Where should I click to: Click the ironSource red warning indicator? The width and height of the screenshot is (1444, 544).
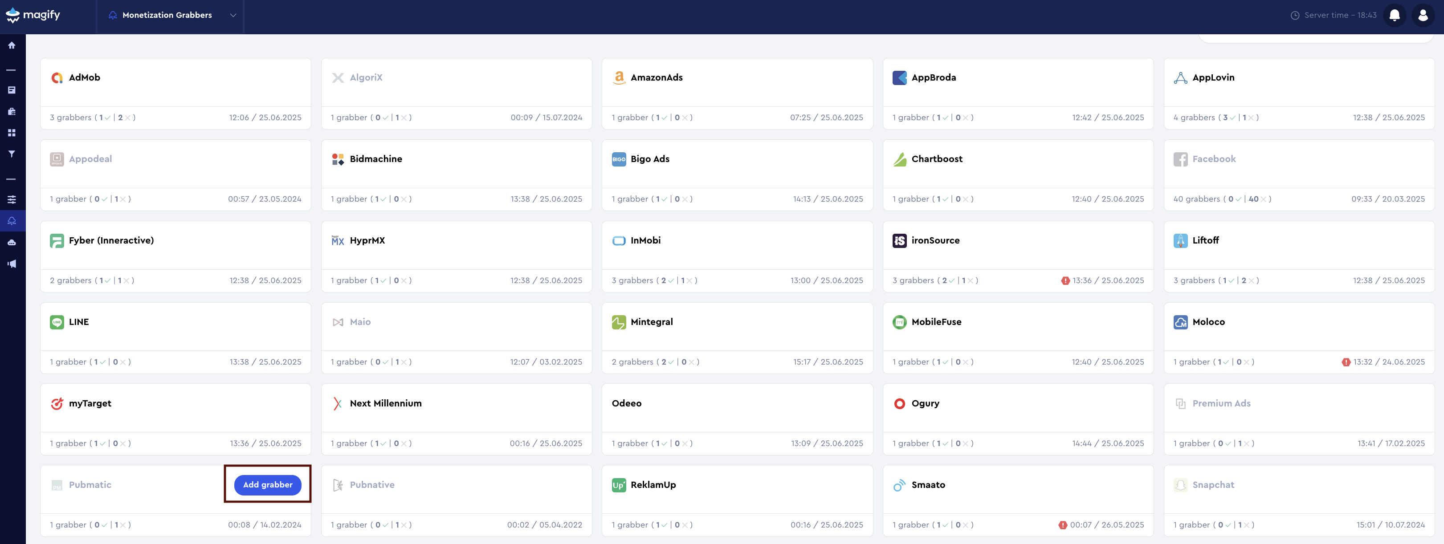[x=1065, y=281]
